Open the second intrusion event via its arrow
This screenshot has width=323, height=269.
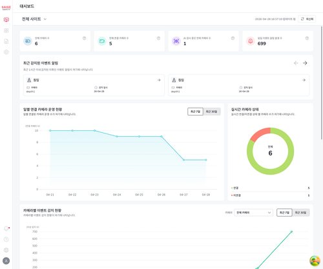click(x=304, y=80)
